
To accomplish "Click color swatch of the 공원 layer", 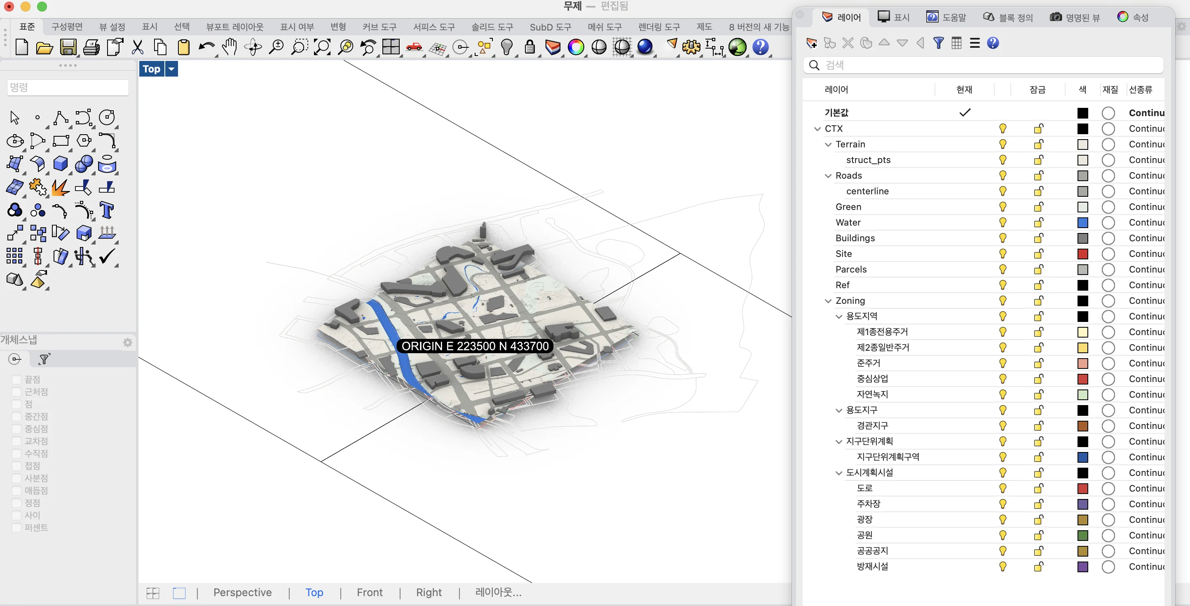I will click(1082, 535).
